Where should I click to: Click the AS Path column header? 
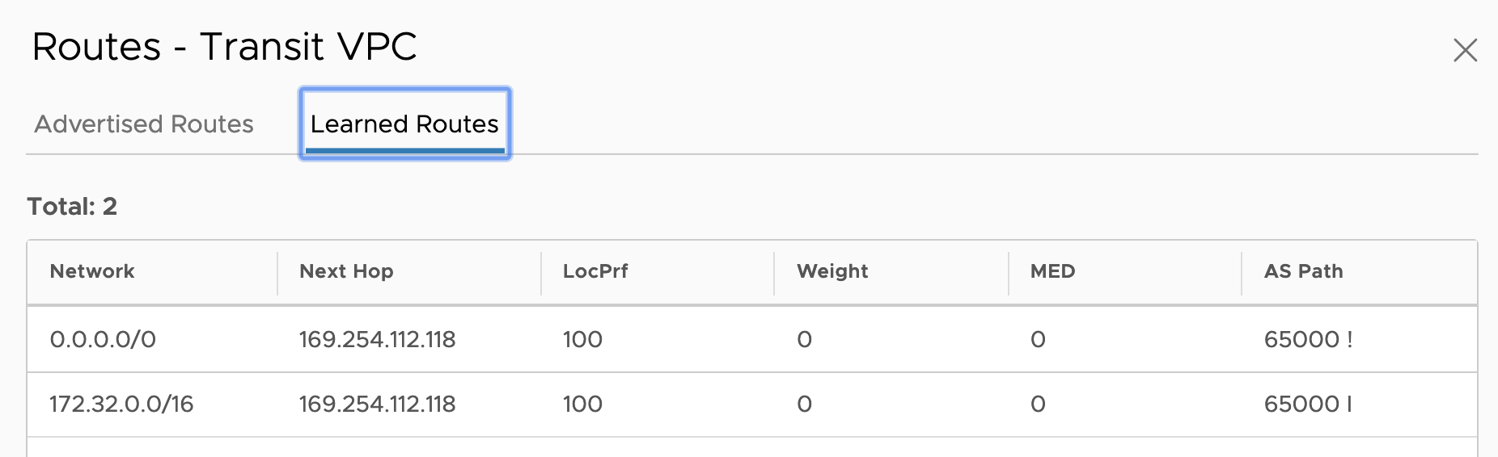pyautogui.click(x=1303, y=271)
